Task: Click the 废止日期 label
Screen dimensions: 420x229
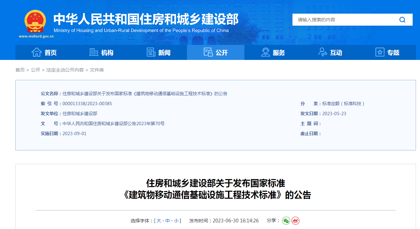Action: [311, 133]
